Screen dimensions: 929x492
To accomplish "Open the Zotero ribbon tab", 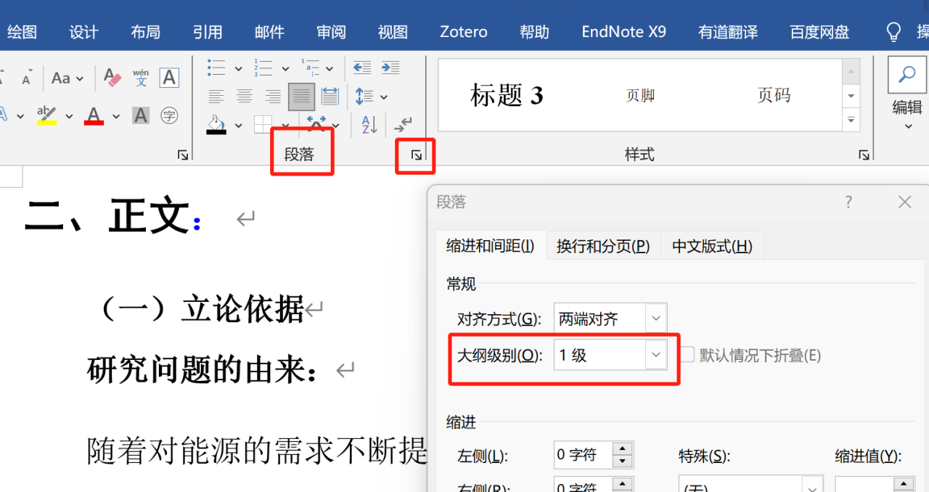I will click(464, 32).
